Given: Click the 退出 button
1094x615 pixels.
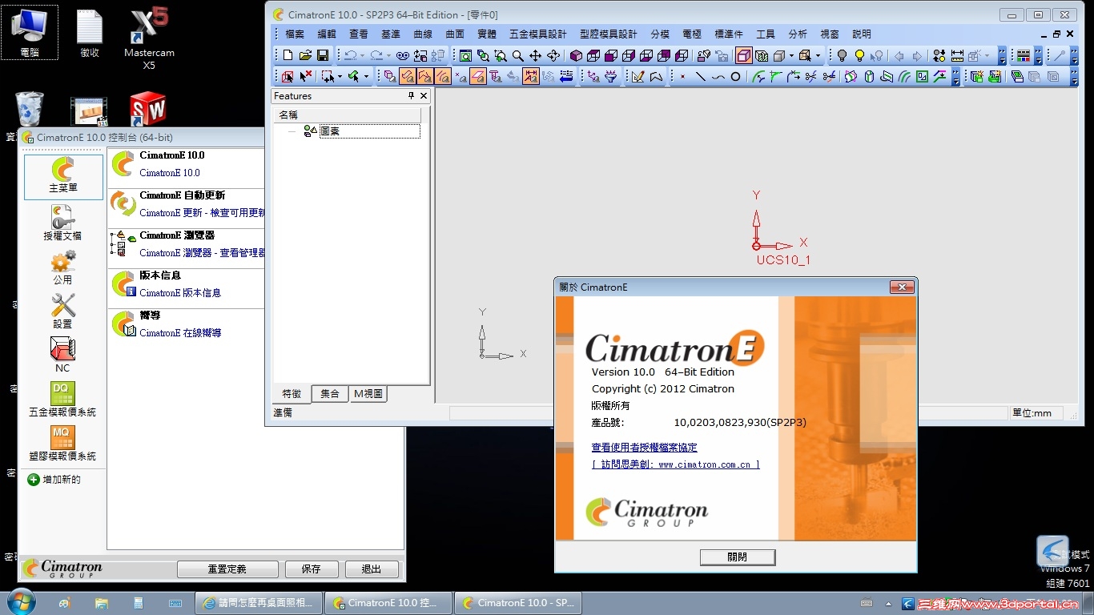Looking at the screenshot, I should click(x=372, y=569).
